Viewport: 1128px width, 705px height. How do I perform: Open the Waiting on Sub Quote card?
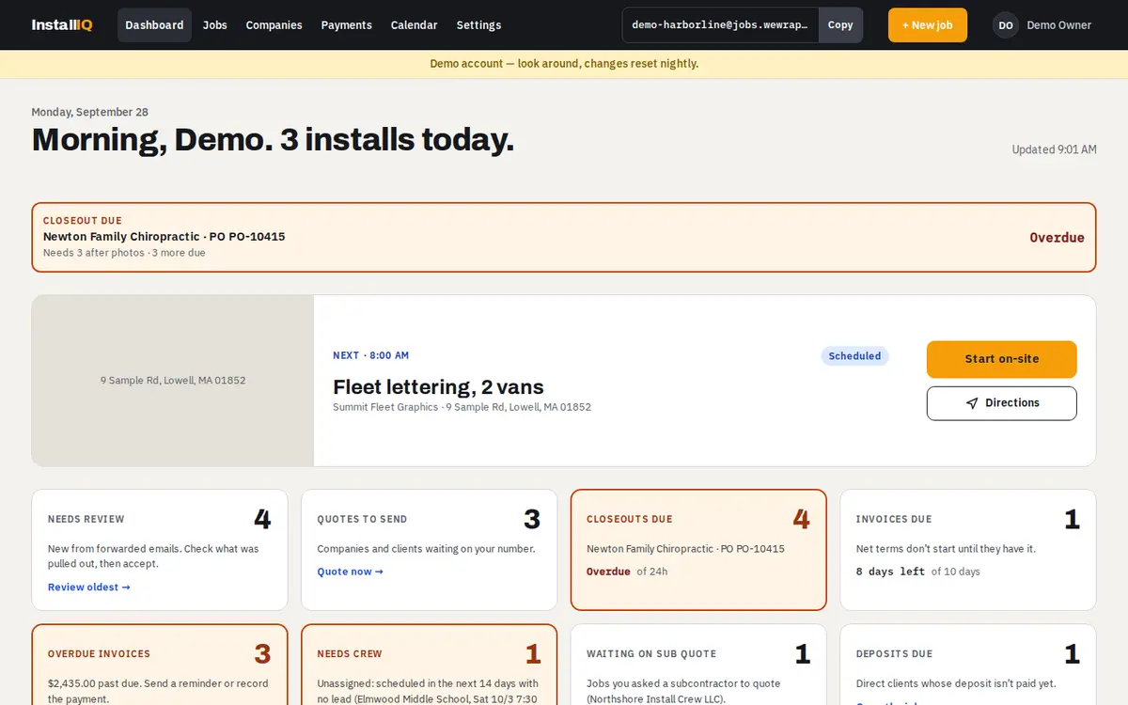pyautogui.click(x=698, y=665)
